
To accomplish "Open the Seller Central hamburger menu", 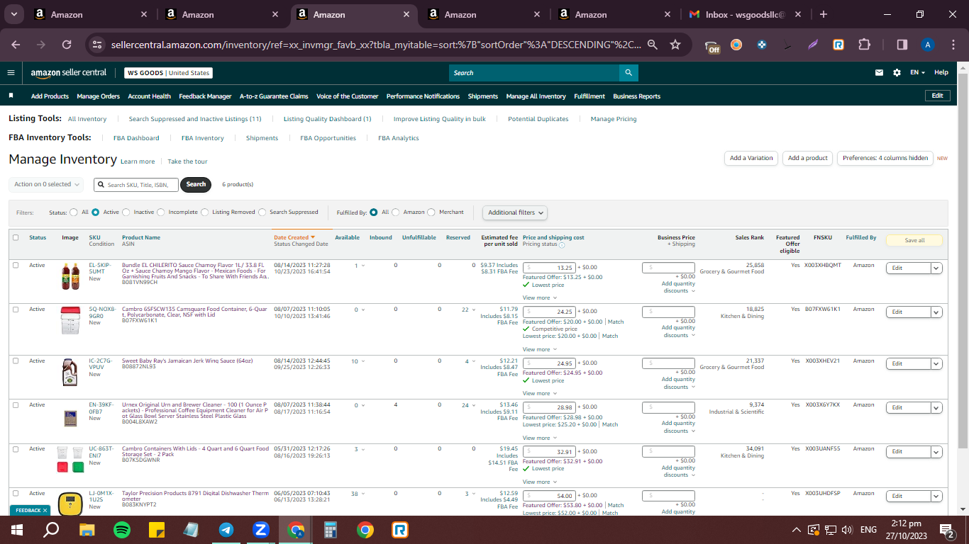I will pos(11,72).
